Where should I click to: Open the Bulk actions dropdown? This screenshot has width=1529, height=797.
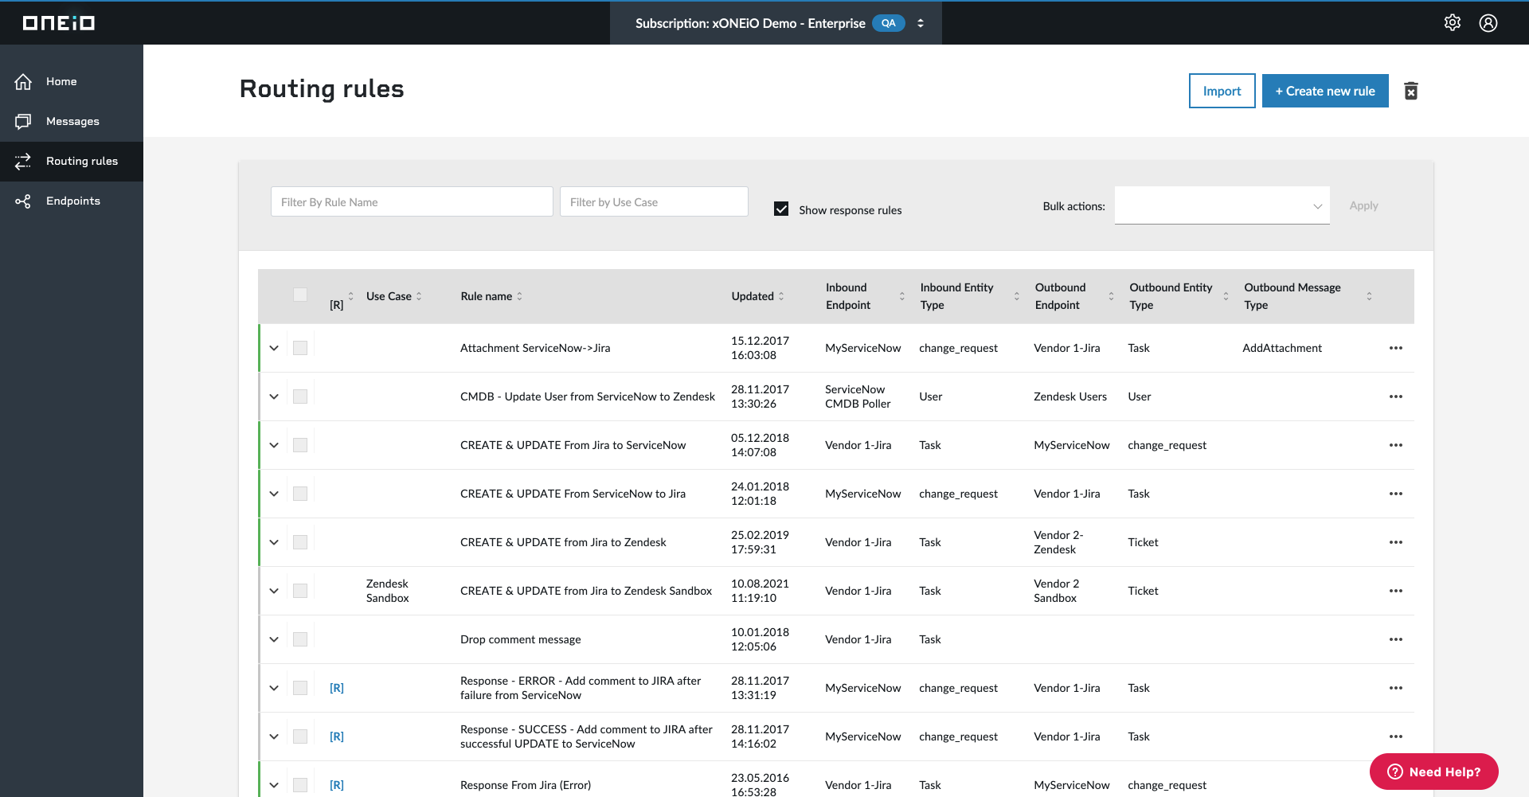(1222, 205)
